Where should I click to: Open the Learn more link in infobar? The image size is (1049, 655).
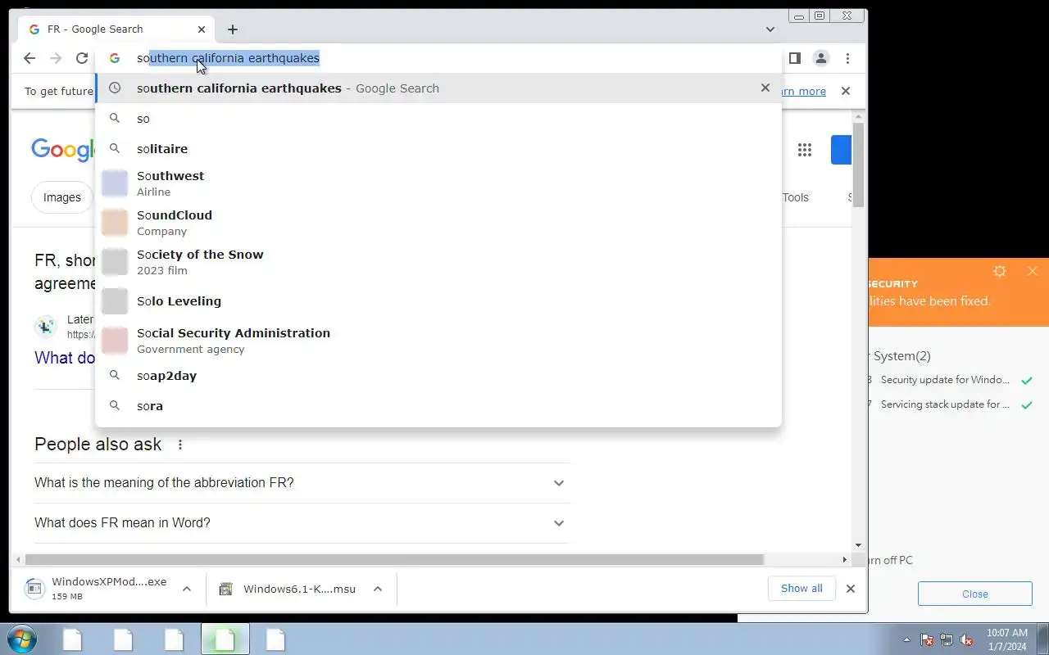click(803, 91)
